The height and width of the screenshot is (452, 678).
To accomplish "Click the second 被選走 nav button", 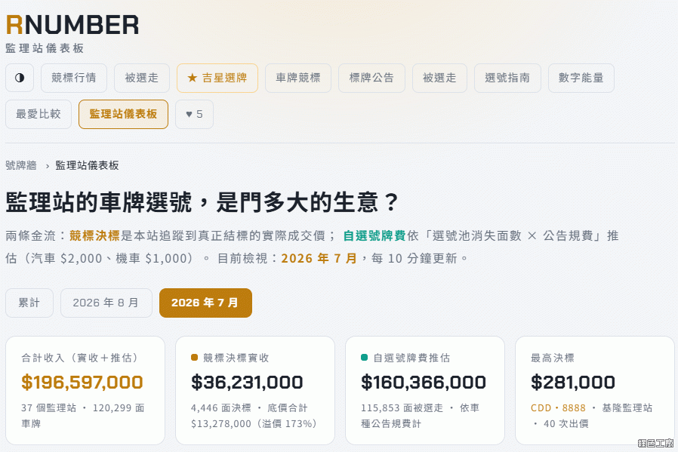I will point(439,78).
